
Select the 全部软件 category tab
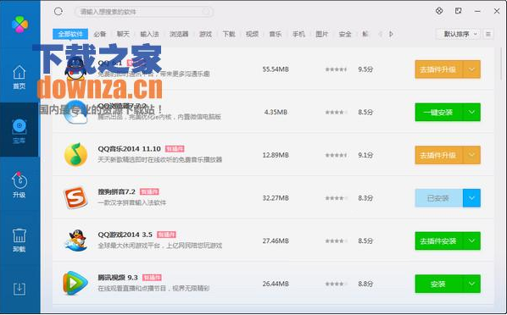(70, 34)
